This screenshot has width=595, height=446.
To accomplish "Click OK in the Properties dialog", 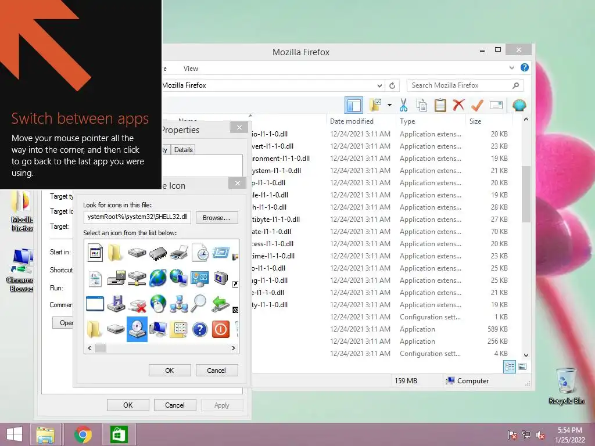I will [x=128, y=405].
